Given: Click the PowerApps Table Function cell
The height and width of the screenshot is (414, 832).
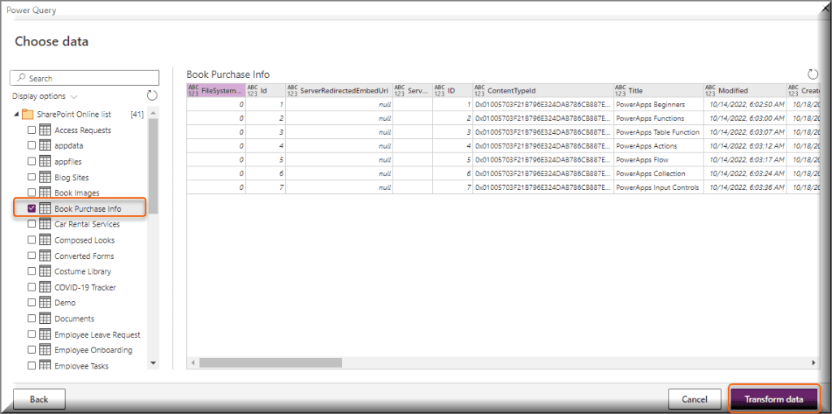Looking at the screenshot, I should (x=658, y=132).
